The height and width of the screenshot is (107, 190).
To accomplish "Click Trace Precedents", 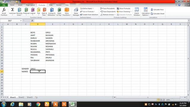I will (107, 9).
